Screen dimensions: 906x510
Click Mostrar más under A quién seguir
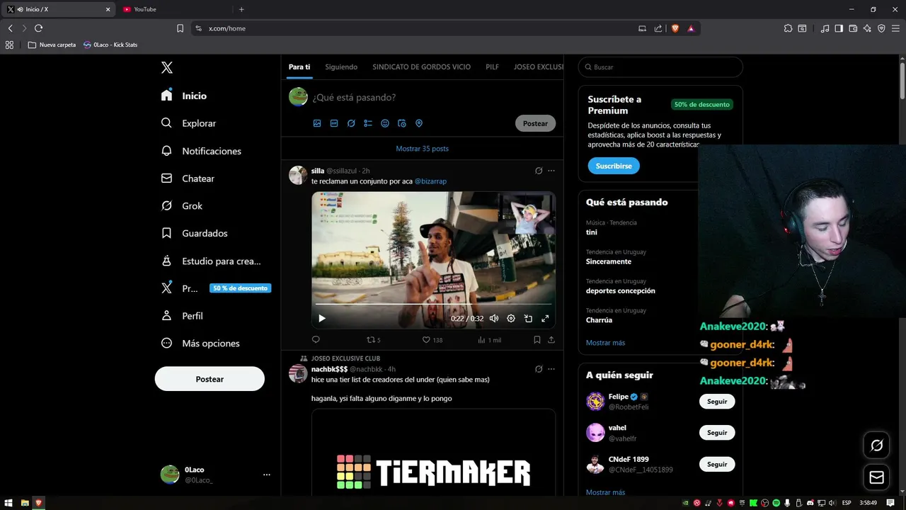click(605, 492)
